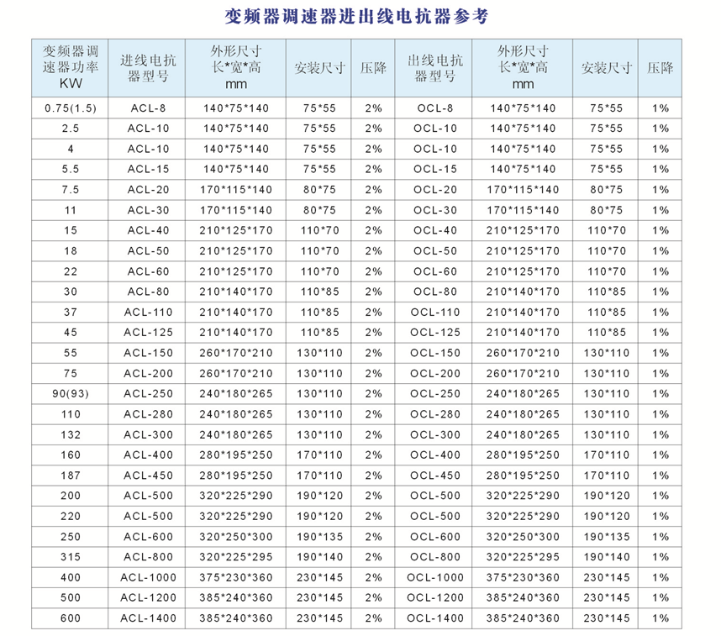This screenshot has height=636, width=721.
Task: Select the OCL-450 model cell
Action: [435, 476]
